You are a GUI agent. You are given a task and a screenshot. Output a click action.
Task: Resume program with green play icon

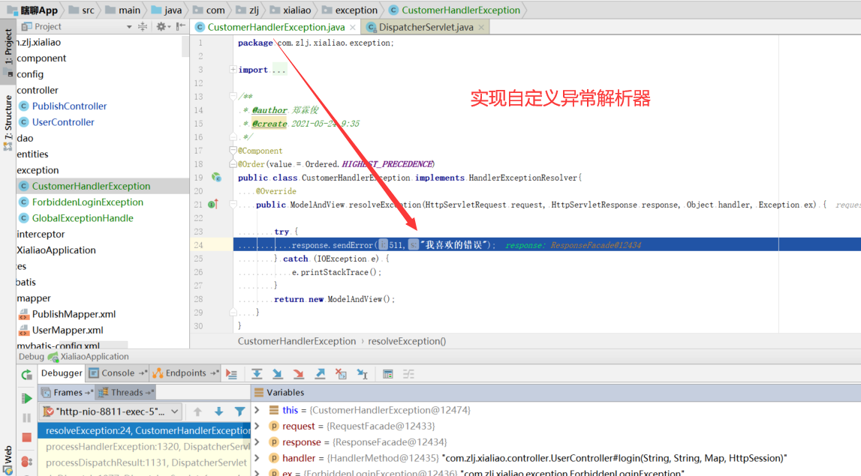26,398
